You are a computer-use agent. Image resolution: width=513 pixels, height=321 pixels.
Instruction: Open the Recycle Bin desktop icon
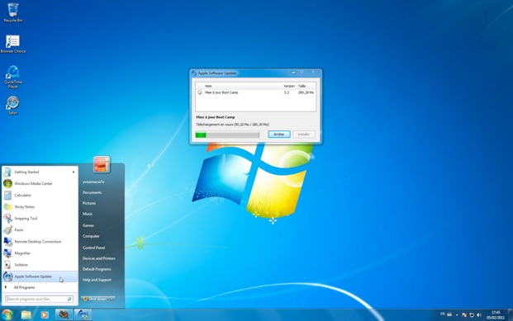click(12, 12)
